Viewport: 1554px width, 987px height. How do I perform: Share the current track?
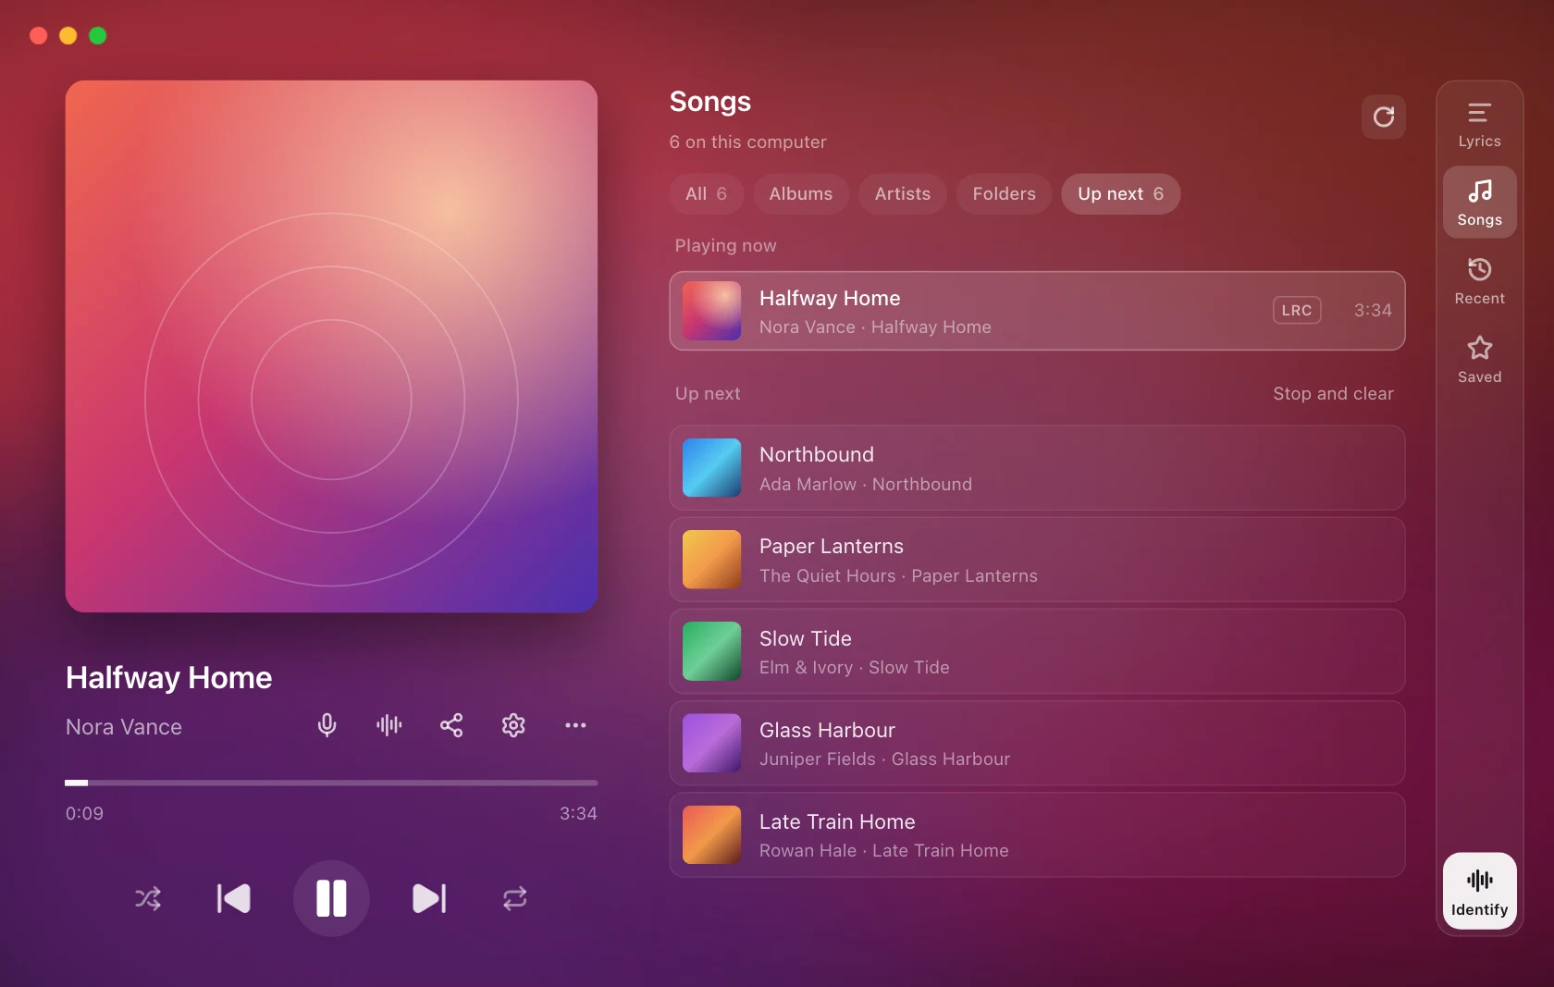[451, 725]
